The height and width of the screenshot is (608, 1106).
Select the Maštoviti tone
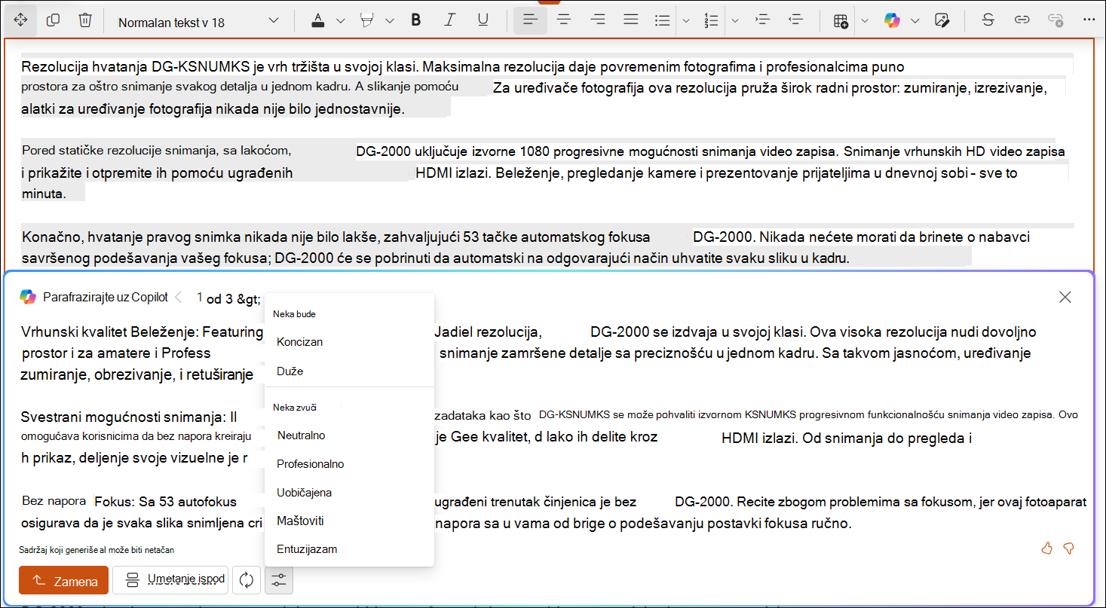pos(350,521)
